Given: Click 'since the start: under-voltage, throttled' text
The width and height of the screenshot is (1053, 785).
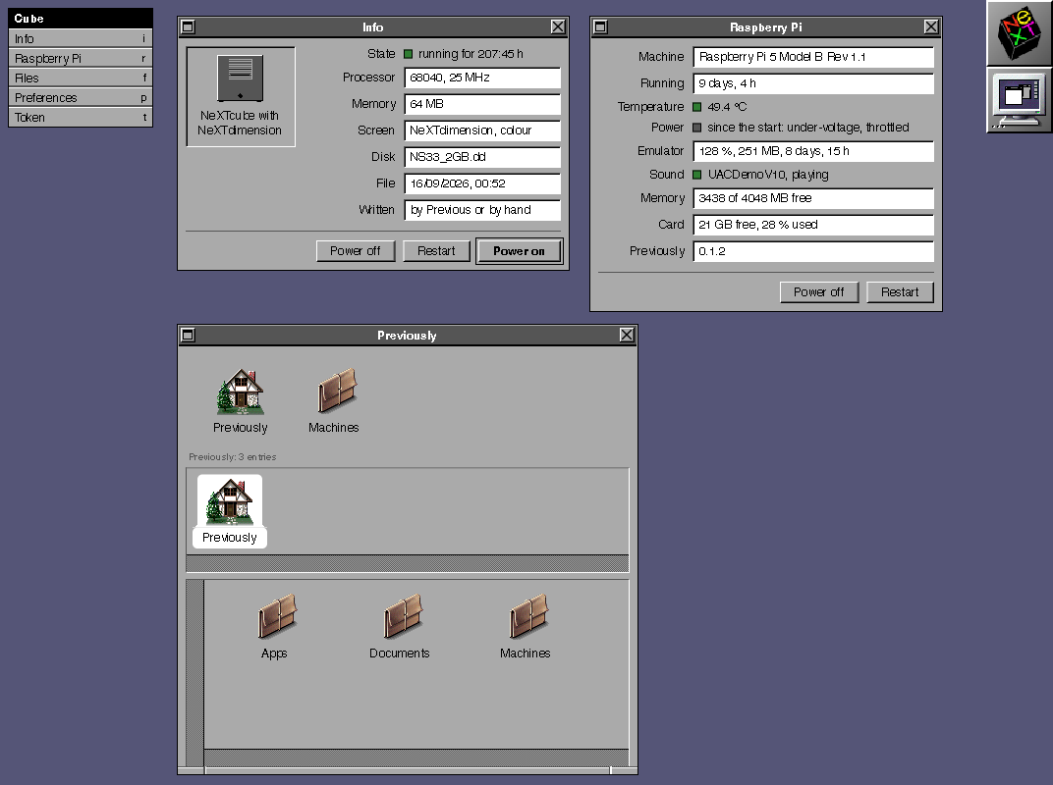Looking at the screenshot, I should point(807,128).
